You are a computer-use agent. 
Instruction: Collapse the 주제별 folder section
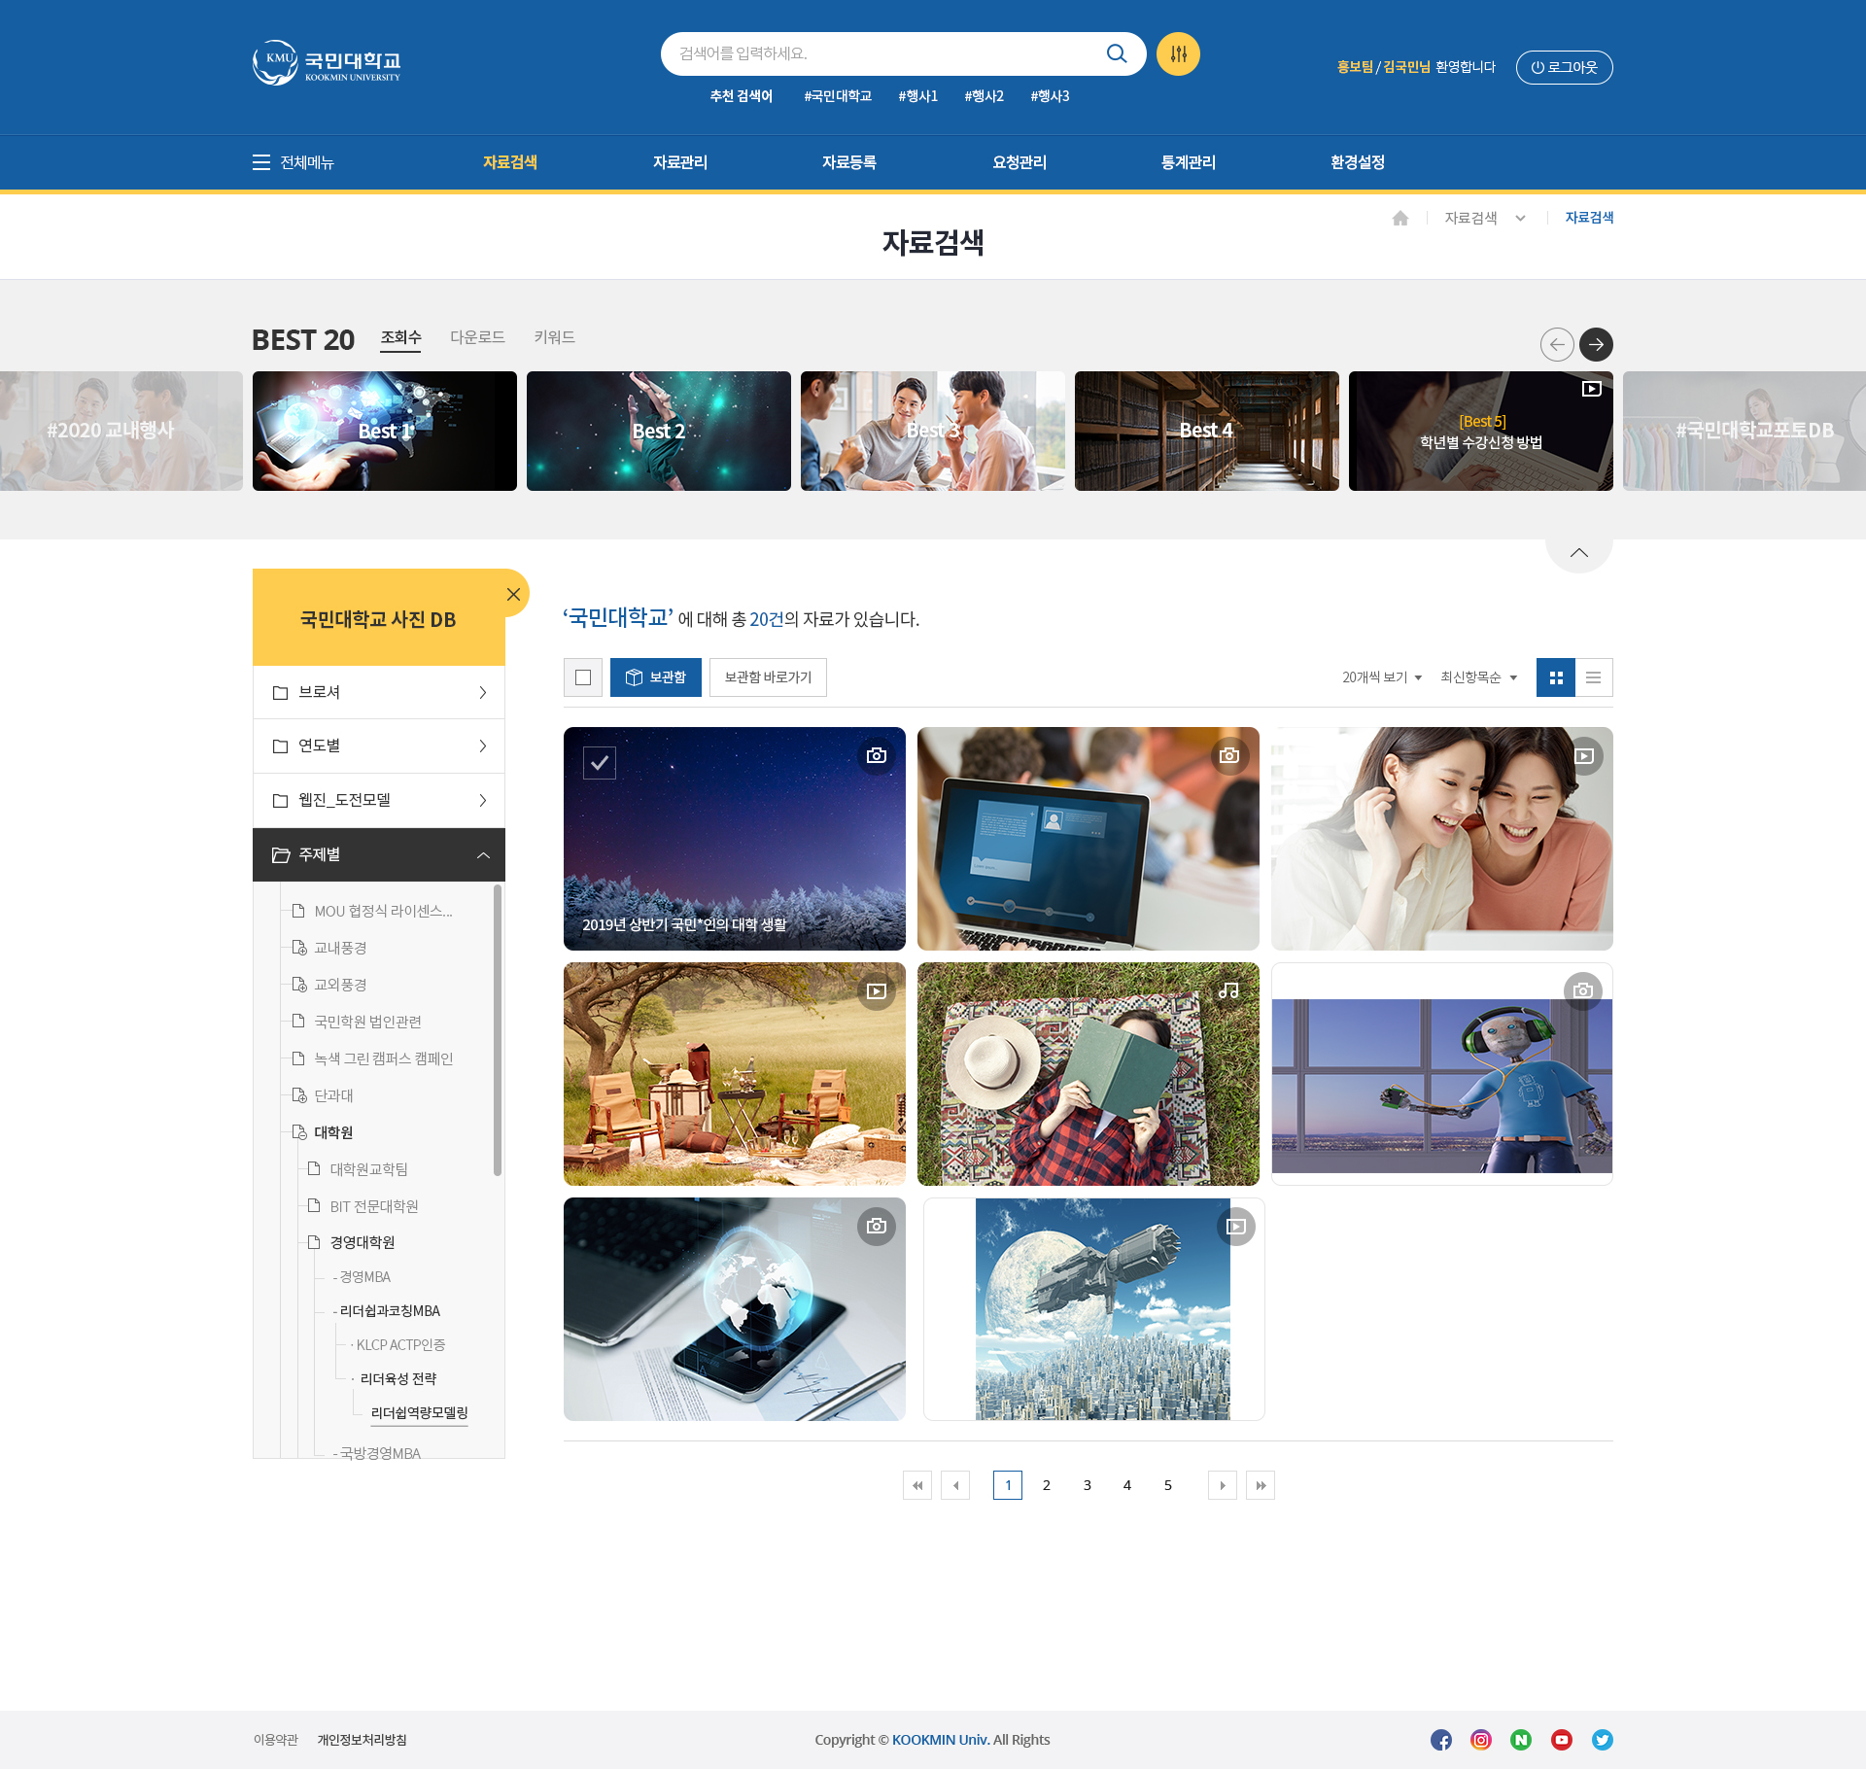coord(483,855)
